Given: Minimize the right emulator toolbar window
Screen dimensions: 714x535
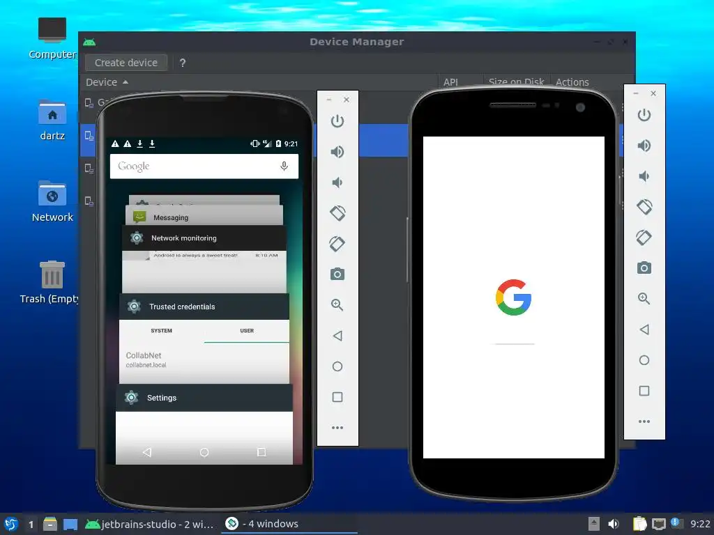Looking at the screenshot, I should [x=636, y=93].
